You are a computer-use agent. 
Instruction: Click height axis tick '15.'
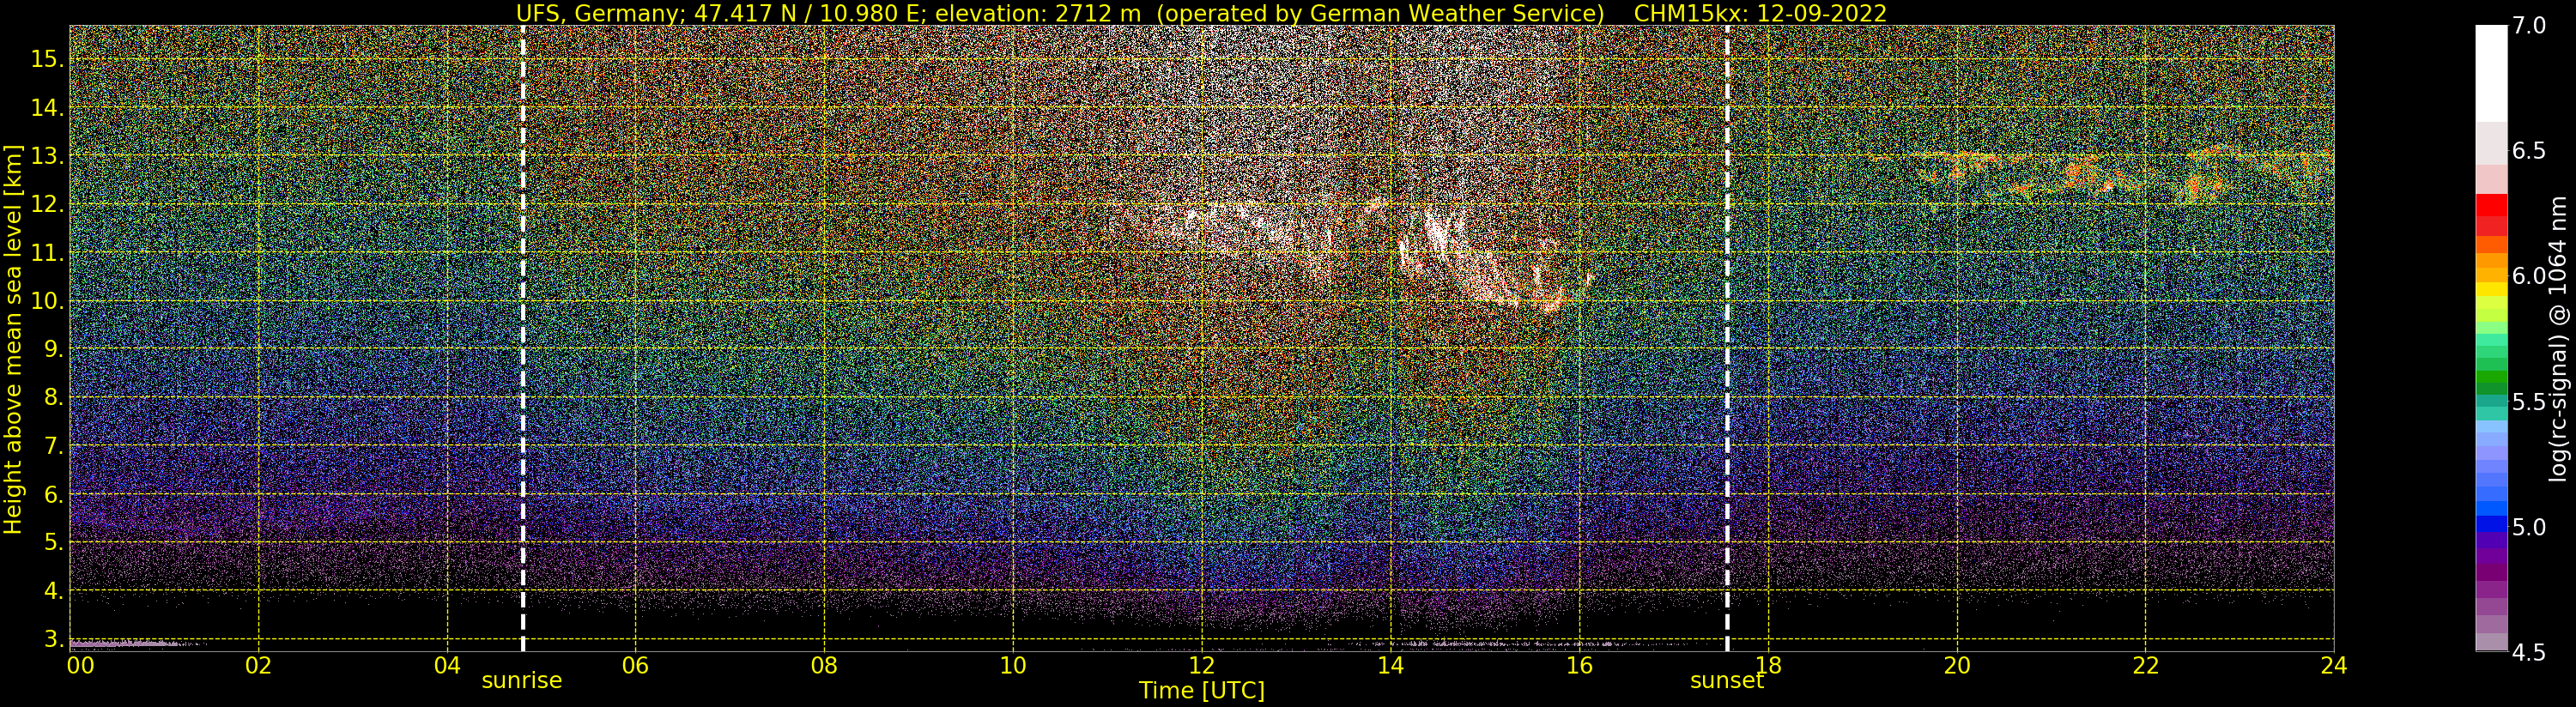[47, 59]
